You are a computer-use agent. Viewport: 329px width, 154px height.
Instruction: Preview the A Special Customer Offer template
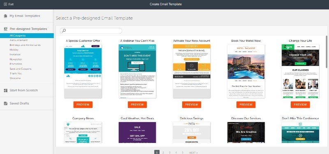click(83, 105)
